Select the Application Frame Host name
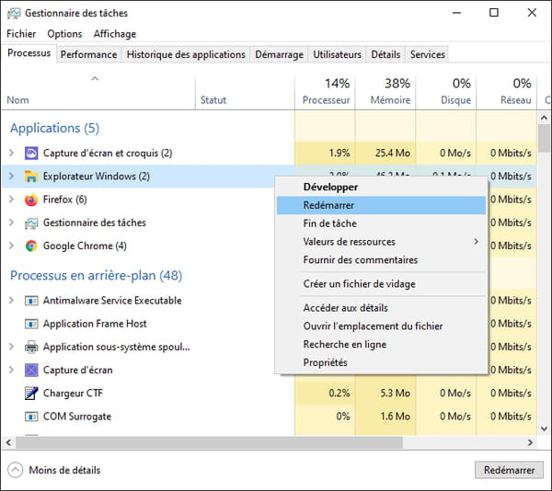The image size is (552, 491). (95, 324)
